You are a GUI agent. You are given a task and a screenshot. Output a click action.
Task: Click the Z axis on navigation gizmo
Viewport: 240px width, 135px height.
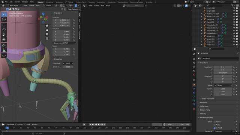[x=43, y=14]
